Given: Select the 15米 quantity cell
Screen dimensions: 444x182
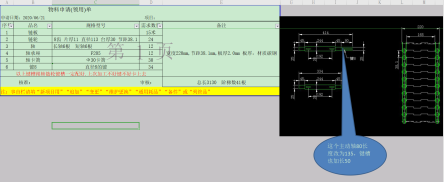Looking at the screenshot, I should 151,32.
